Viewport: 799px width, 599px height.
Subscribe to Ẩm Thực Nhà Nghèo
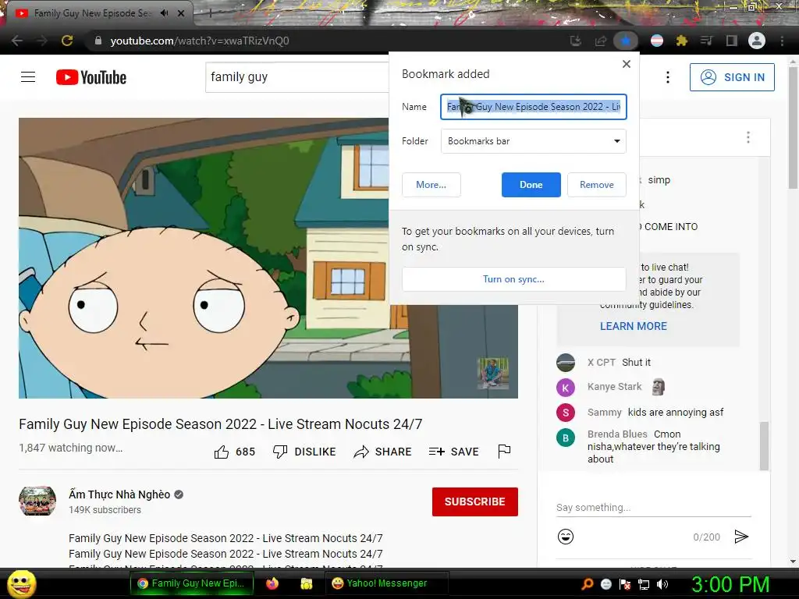click(x=475, y=502)
